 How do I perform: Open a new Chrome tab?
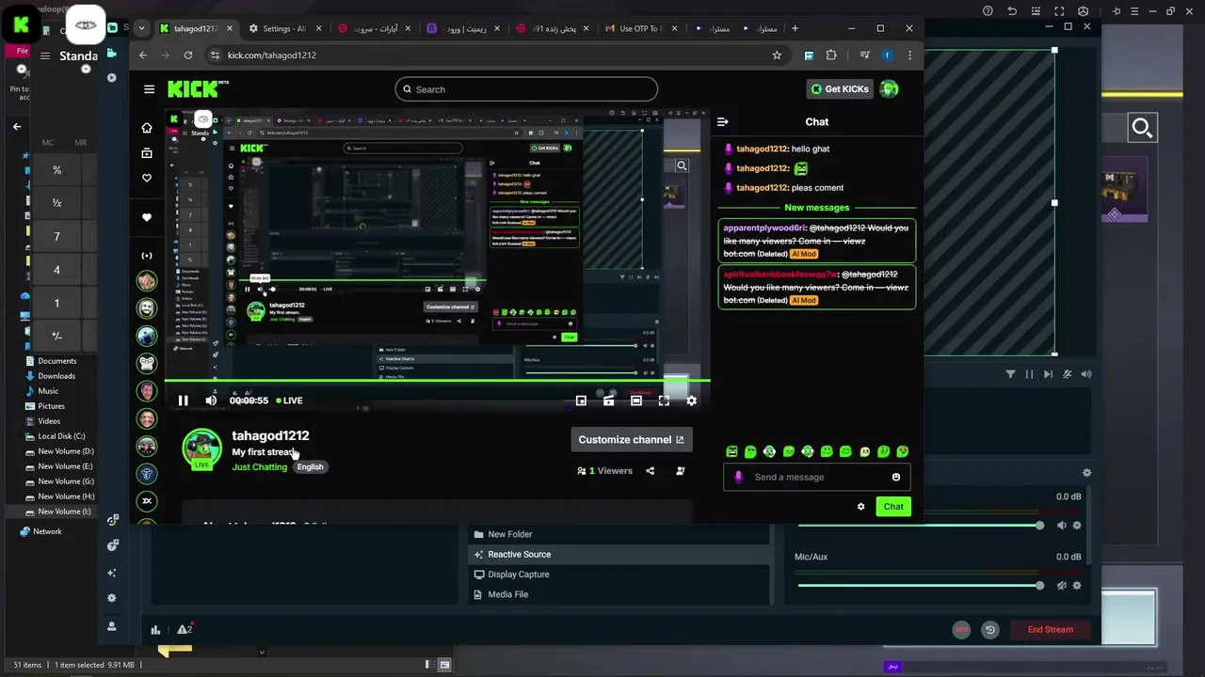coord(795,28)
